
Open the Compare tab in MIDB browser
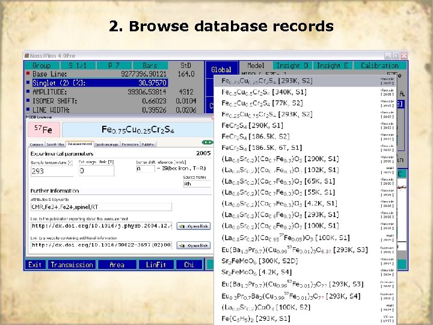pyautogui.click(x=37, y=144)
